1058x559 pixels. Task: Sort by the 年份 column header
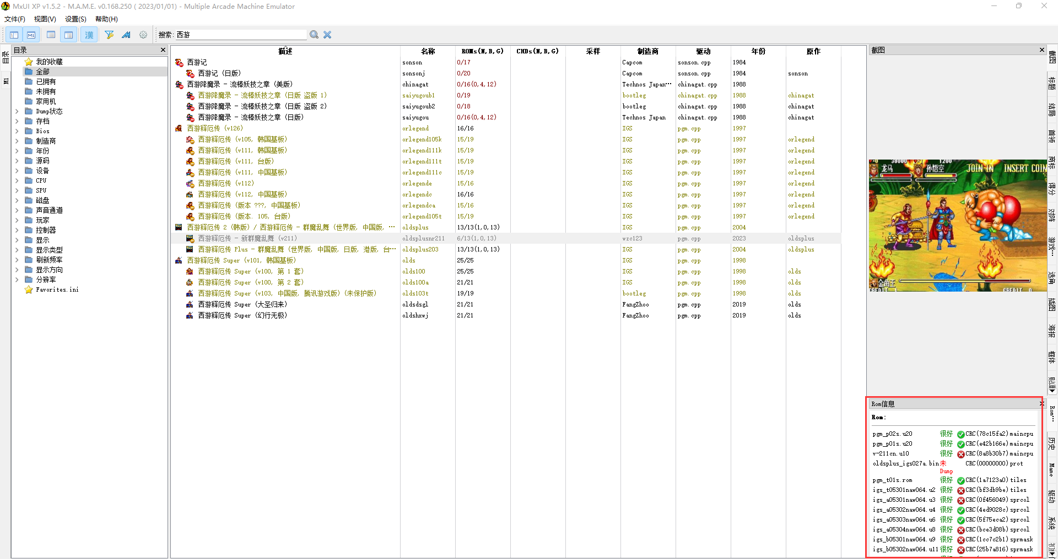pos(758,51)
